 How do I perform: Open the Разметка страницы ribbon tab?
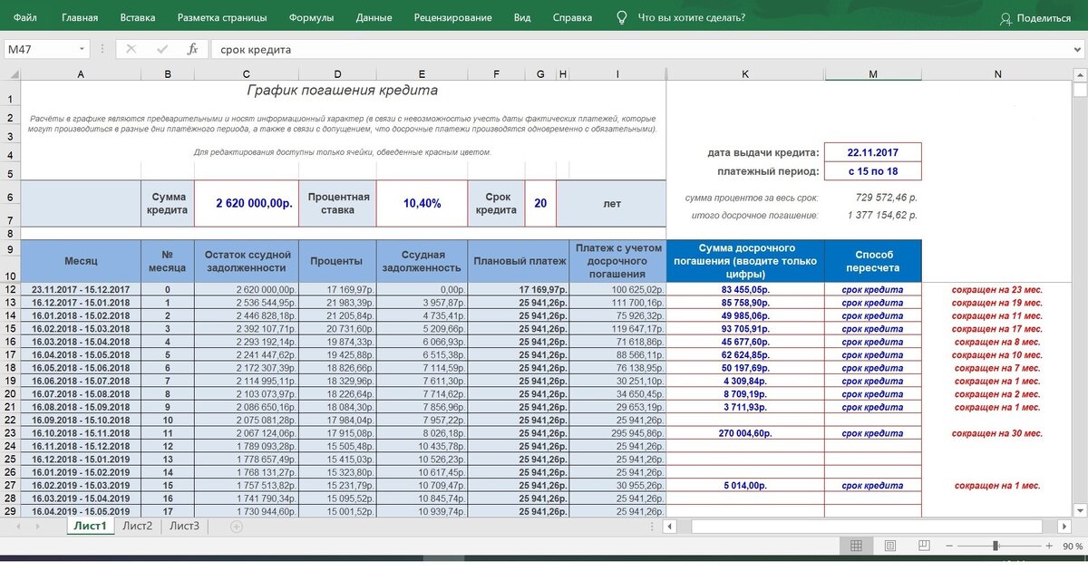coord(222,17)
